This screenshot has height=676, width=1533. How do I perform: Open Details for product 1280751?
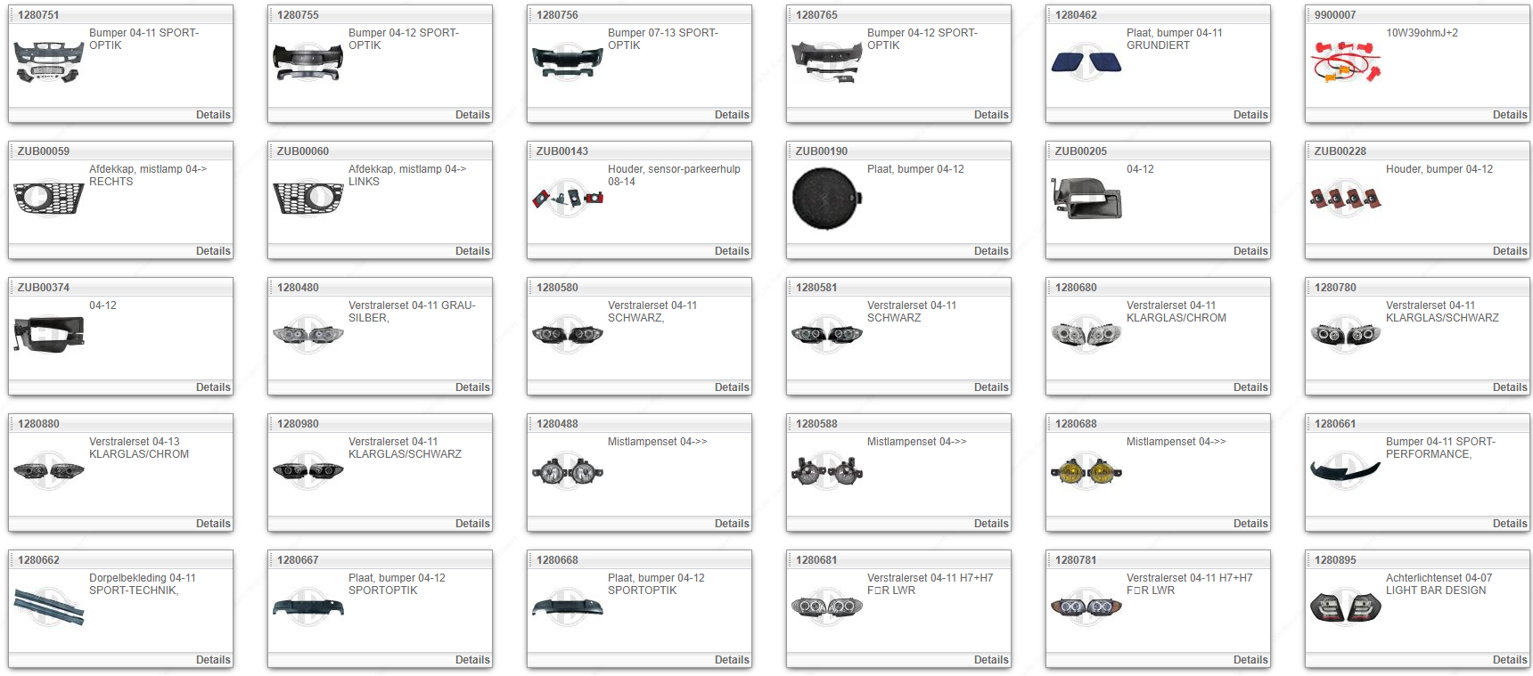(213, 115)
